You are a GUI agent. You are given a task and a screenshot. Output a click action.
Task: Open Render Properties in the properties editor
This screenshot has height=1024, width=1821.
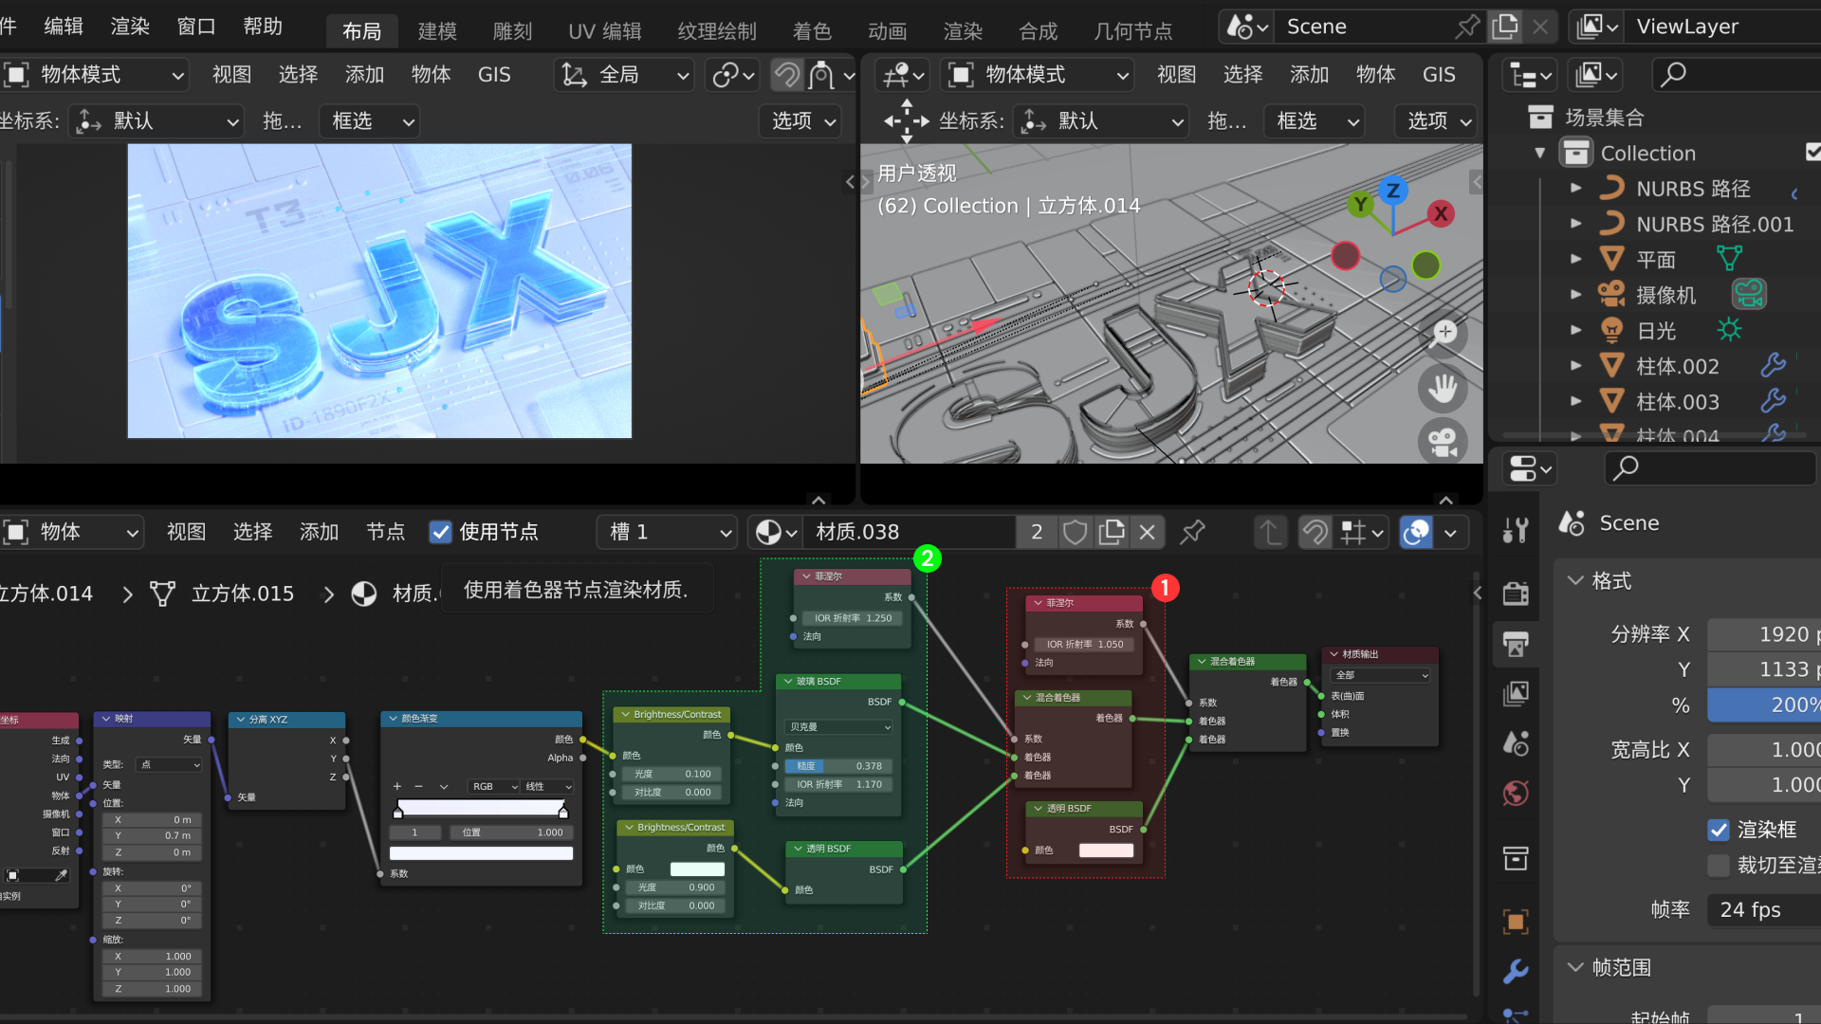[x=1515, y=593]
